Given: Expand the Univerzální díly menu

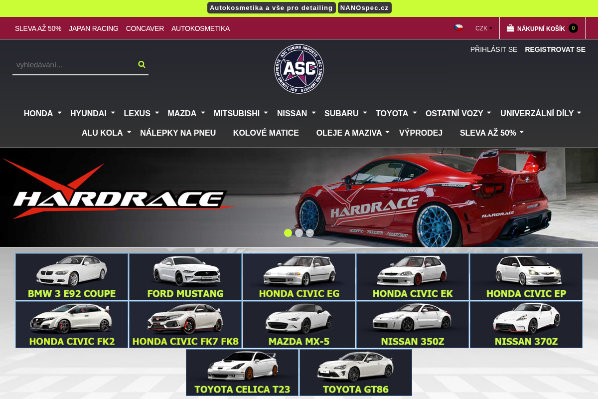Looking at the screenshot, I should [x=541, y=113].
